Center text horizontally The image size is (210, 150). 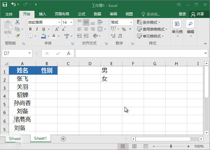coord(86,29)
